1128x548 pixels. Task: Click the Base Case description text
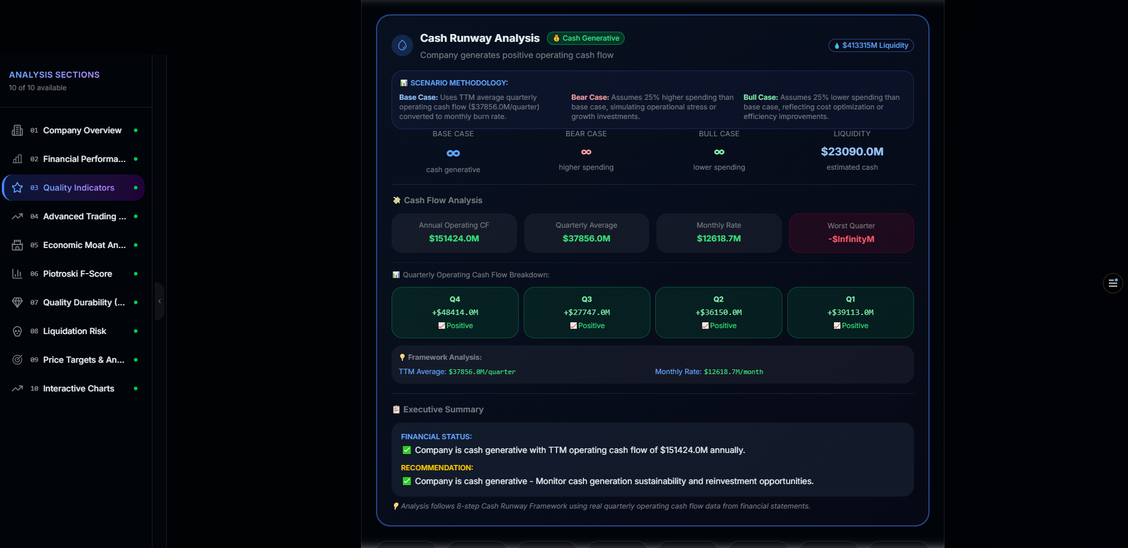(x=470, y=107)
